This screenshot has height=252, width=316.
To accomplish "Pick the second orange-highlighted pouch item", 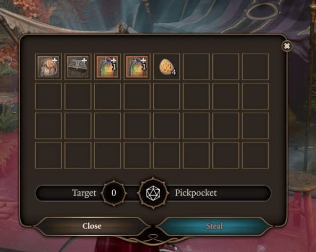I will [x=137, y=66].
